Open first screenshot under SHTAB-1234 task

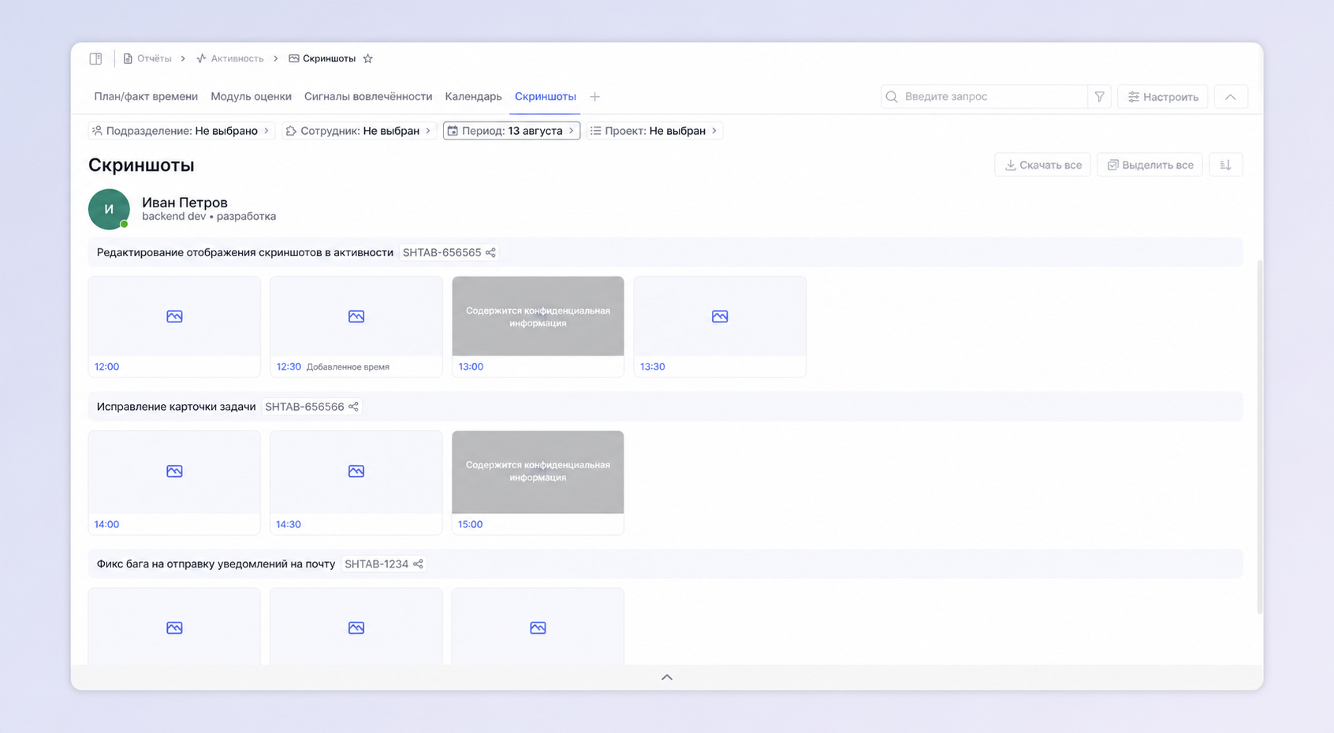tap(174, 627)
